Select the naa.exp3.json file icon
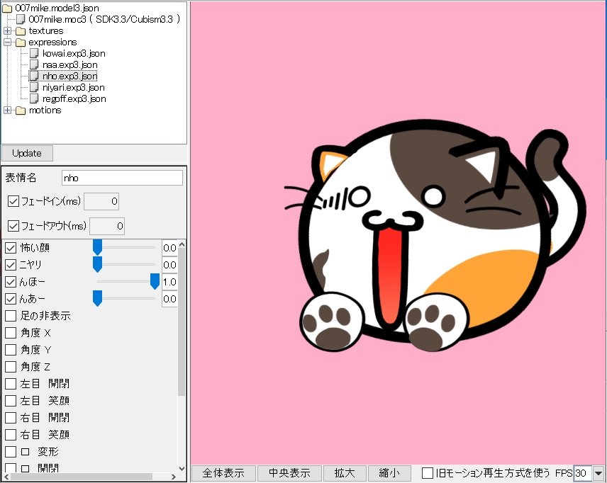607x483 pixels. click(34, 64)
